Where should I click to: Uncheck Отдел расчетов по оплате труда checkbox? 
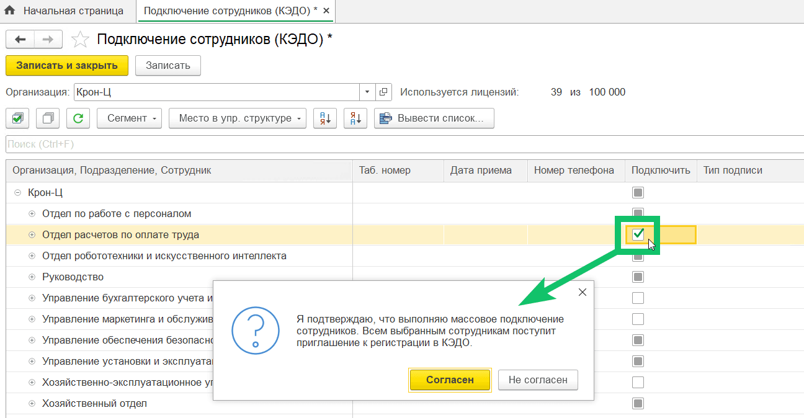pos(638,234)
